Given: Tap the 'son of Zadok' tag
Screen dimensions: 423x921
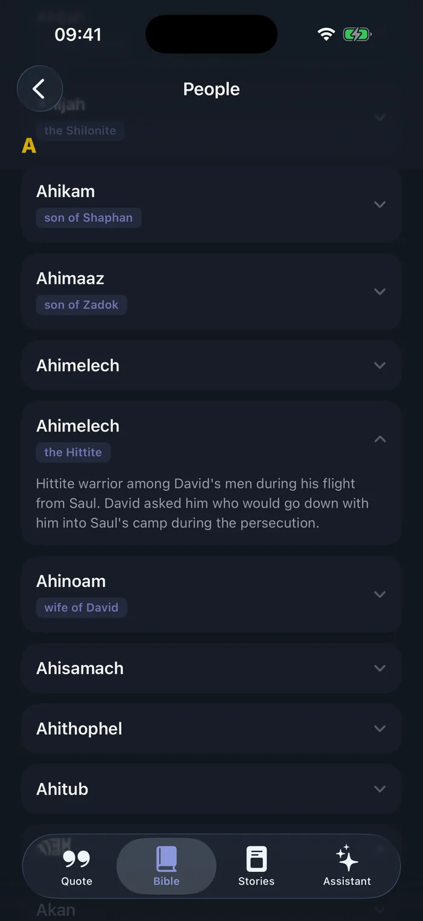Looking at the screenshot, I should pos(82,305).
